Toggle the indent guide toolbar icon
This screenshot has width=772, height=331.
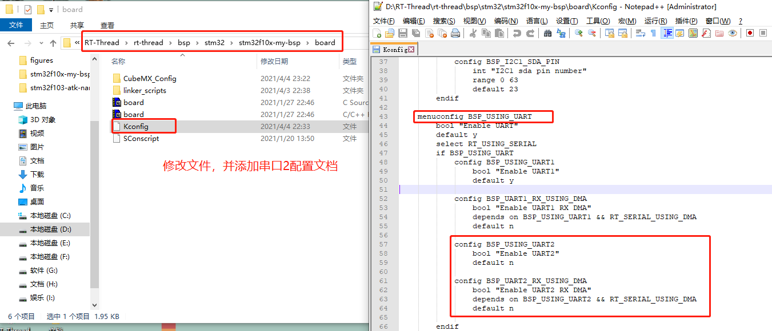pyautogui.click(x=667, y=34)
